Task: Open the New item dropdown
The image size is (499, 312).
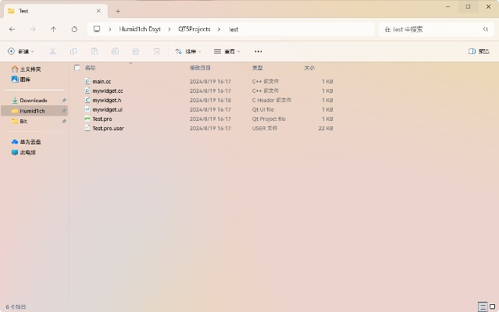Action: click(x=21, y=51)
